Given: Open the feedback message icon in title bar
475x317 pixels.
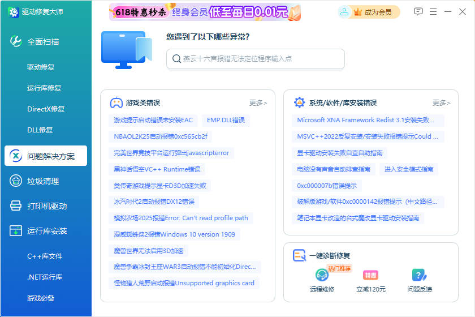Looking at the screenshot, I should pyautogui.click(x=418, y=12).
